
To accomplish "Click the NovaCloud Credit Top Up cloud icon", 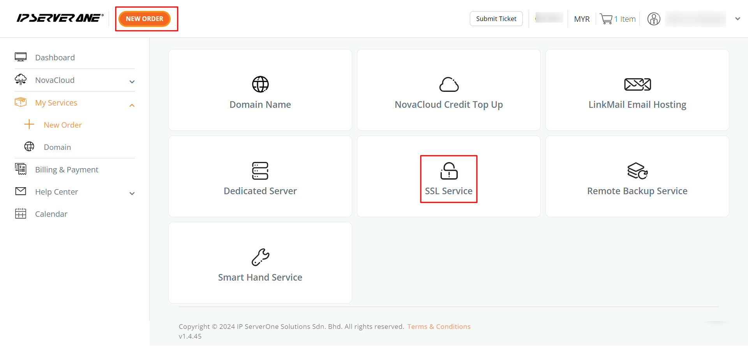I will (449, 84).
